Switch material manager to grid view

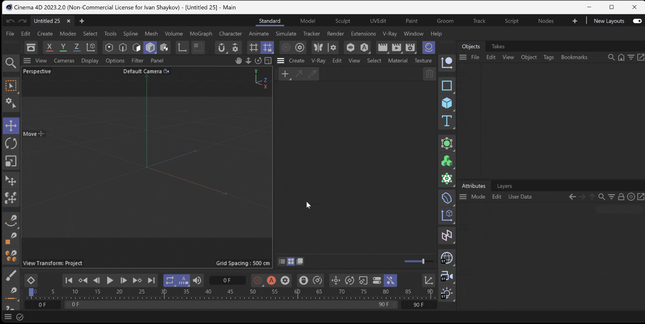[291, 261]
